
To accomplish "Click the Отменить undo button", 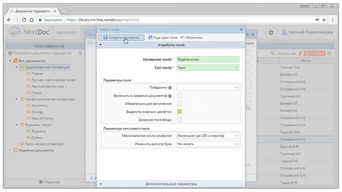I will tap(191, 37).
